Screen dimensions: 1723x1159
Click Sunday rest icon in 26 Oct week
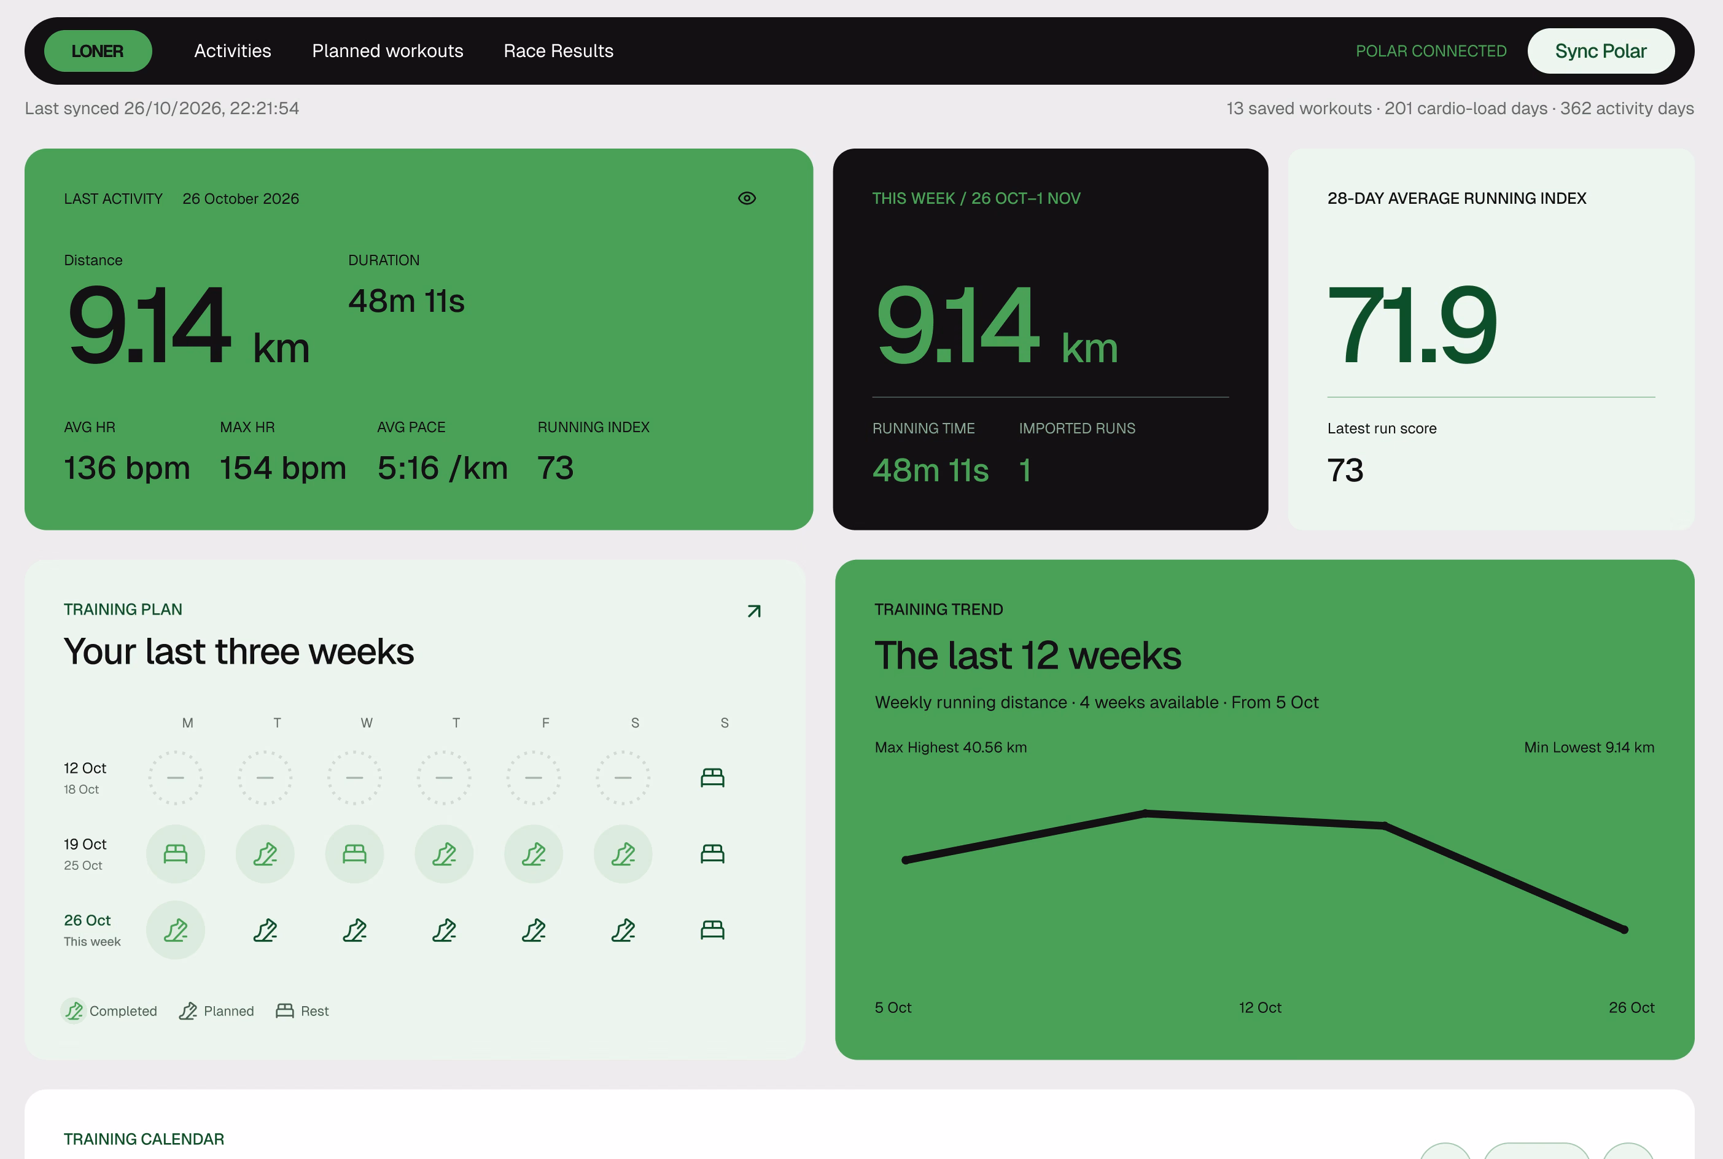(x=712, y=930)
